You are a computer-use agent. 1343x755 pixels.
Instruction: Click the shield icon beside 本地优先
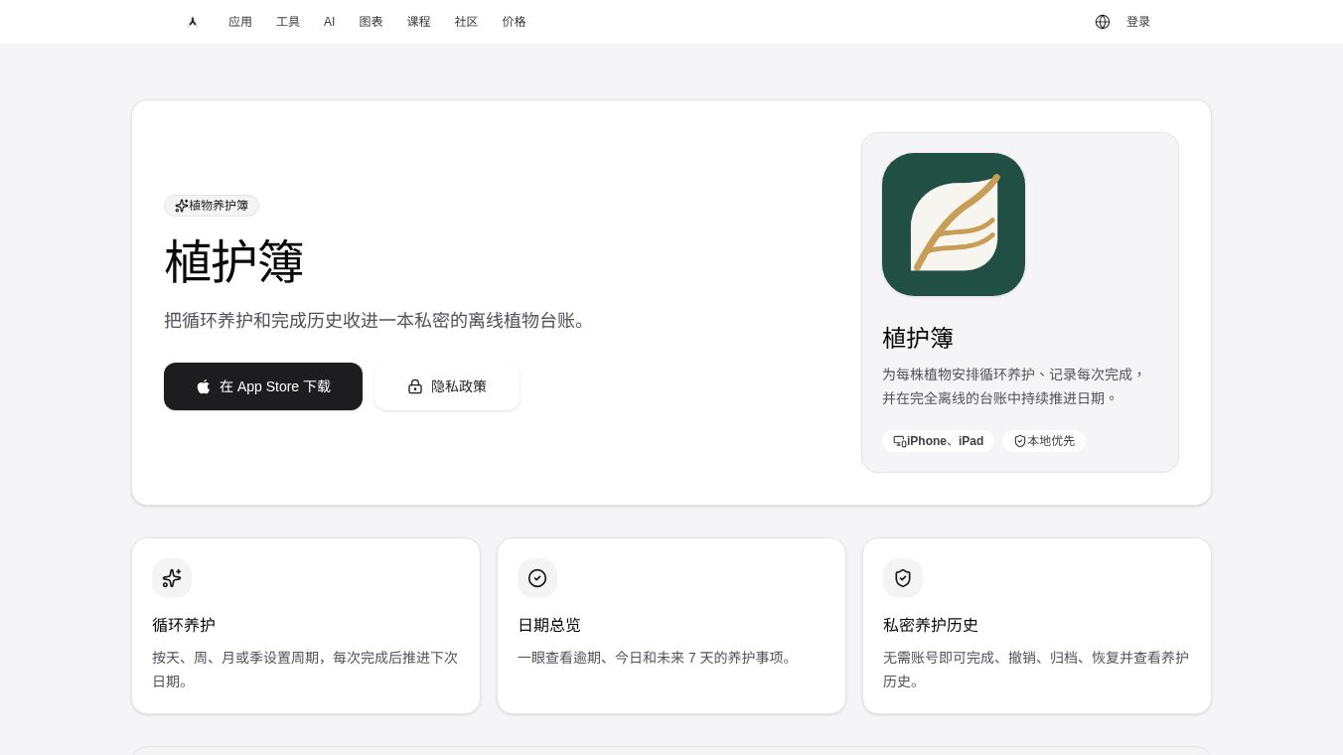1020,441
